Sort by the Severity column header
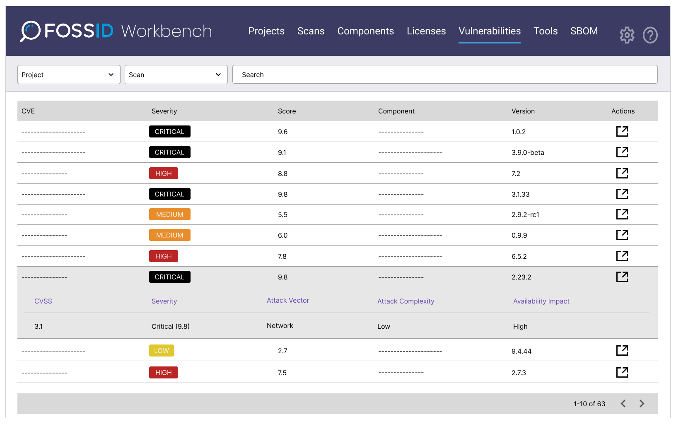Screen dimensions: 676x424 164,111
